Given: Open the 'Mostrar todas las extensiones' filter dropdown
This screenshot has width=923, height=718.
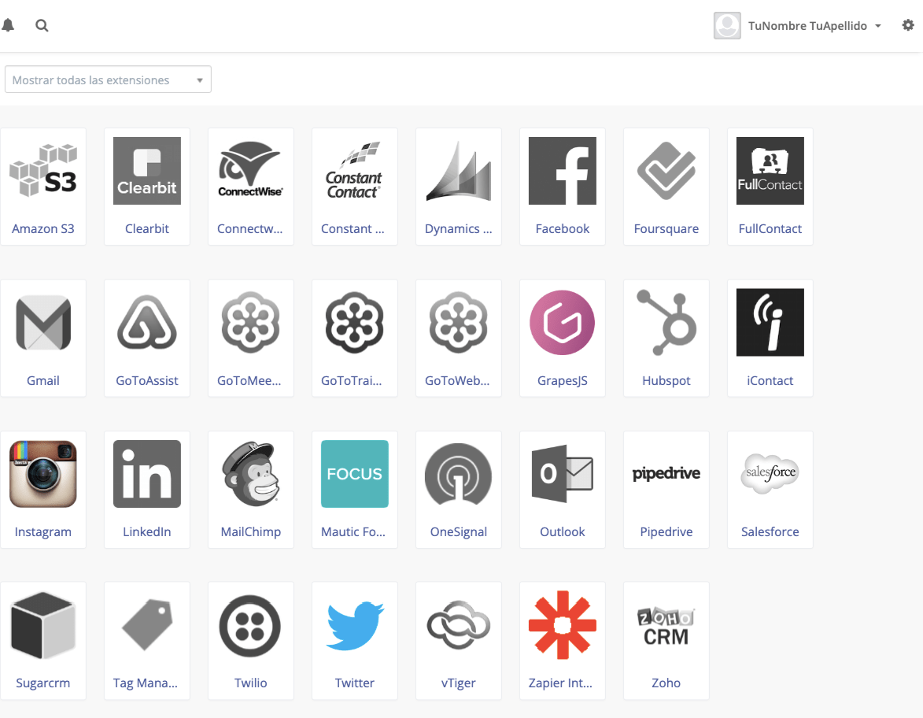Looking at the screenshot, I should pos(108,80).
